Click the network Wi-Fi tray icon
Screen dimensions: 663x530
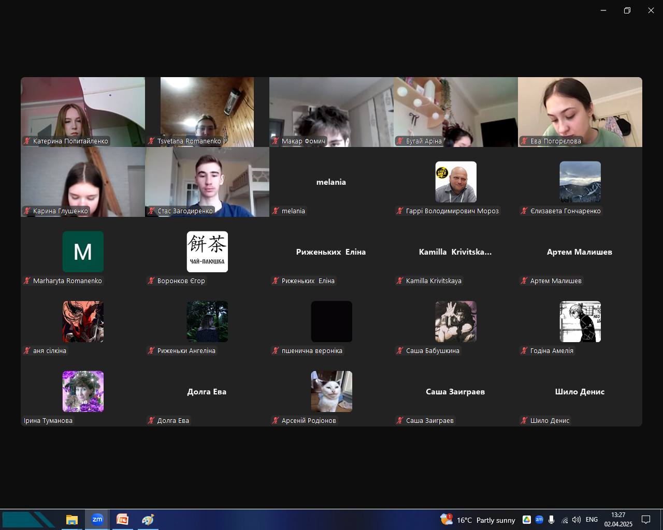coord(565,520)
